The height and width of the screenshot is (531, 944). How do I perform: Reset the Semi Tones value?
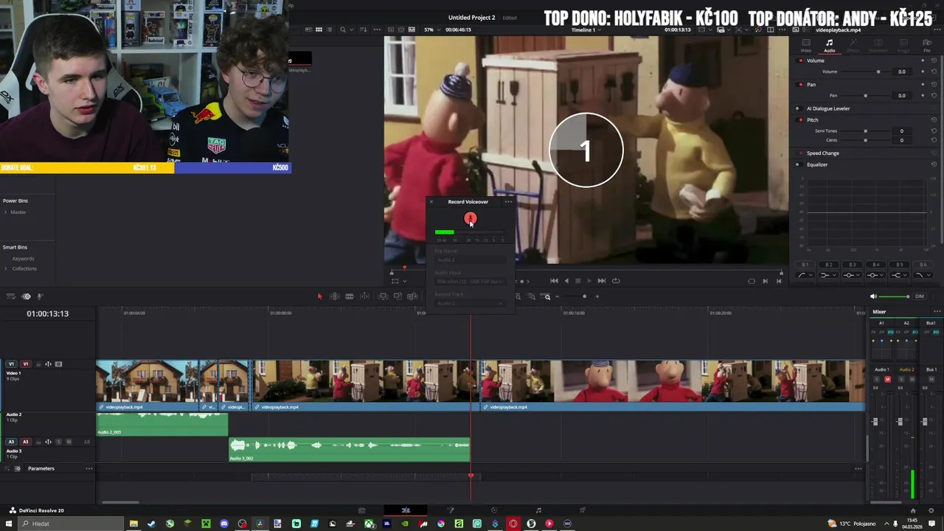934,131
